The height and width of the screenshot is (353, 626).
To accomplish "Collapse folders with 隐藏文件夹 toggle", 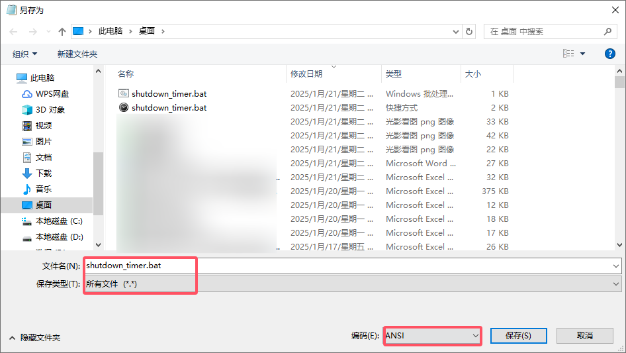I will pos(34,337).
